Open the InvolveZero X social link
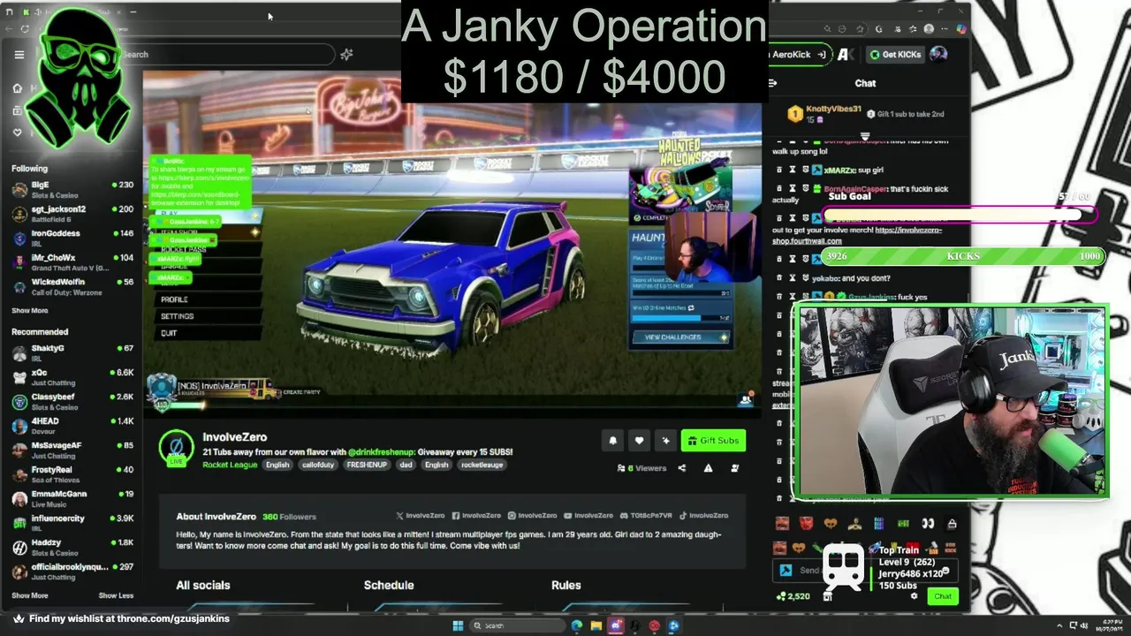Image resolution: width=1131 pixels, height=636 pixels. click(x=420, y=516)
